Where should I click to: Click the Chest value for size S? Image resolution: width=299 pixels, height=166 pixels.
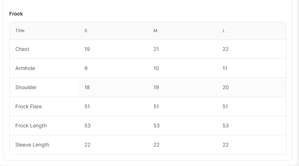click(87, 49)
